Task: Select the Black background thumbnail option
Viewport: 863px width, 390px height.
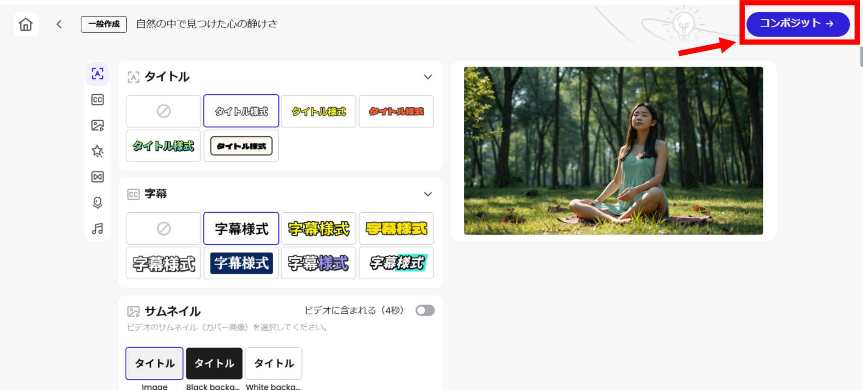Action: click(214, 364)
